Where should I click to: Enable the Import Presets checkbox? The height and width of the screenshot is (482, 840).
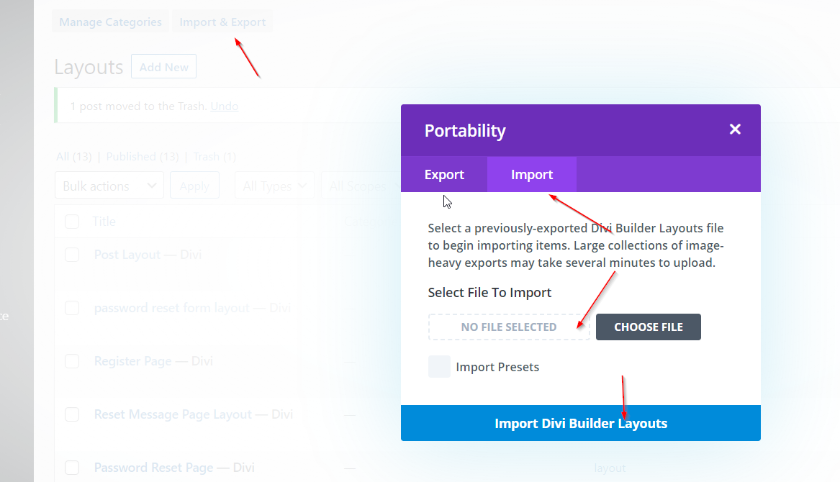[439, 367]
